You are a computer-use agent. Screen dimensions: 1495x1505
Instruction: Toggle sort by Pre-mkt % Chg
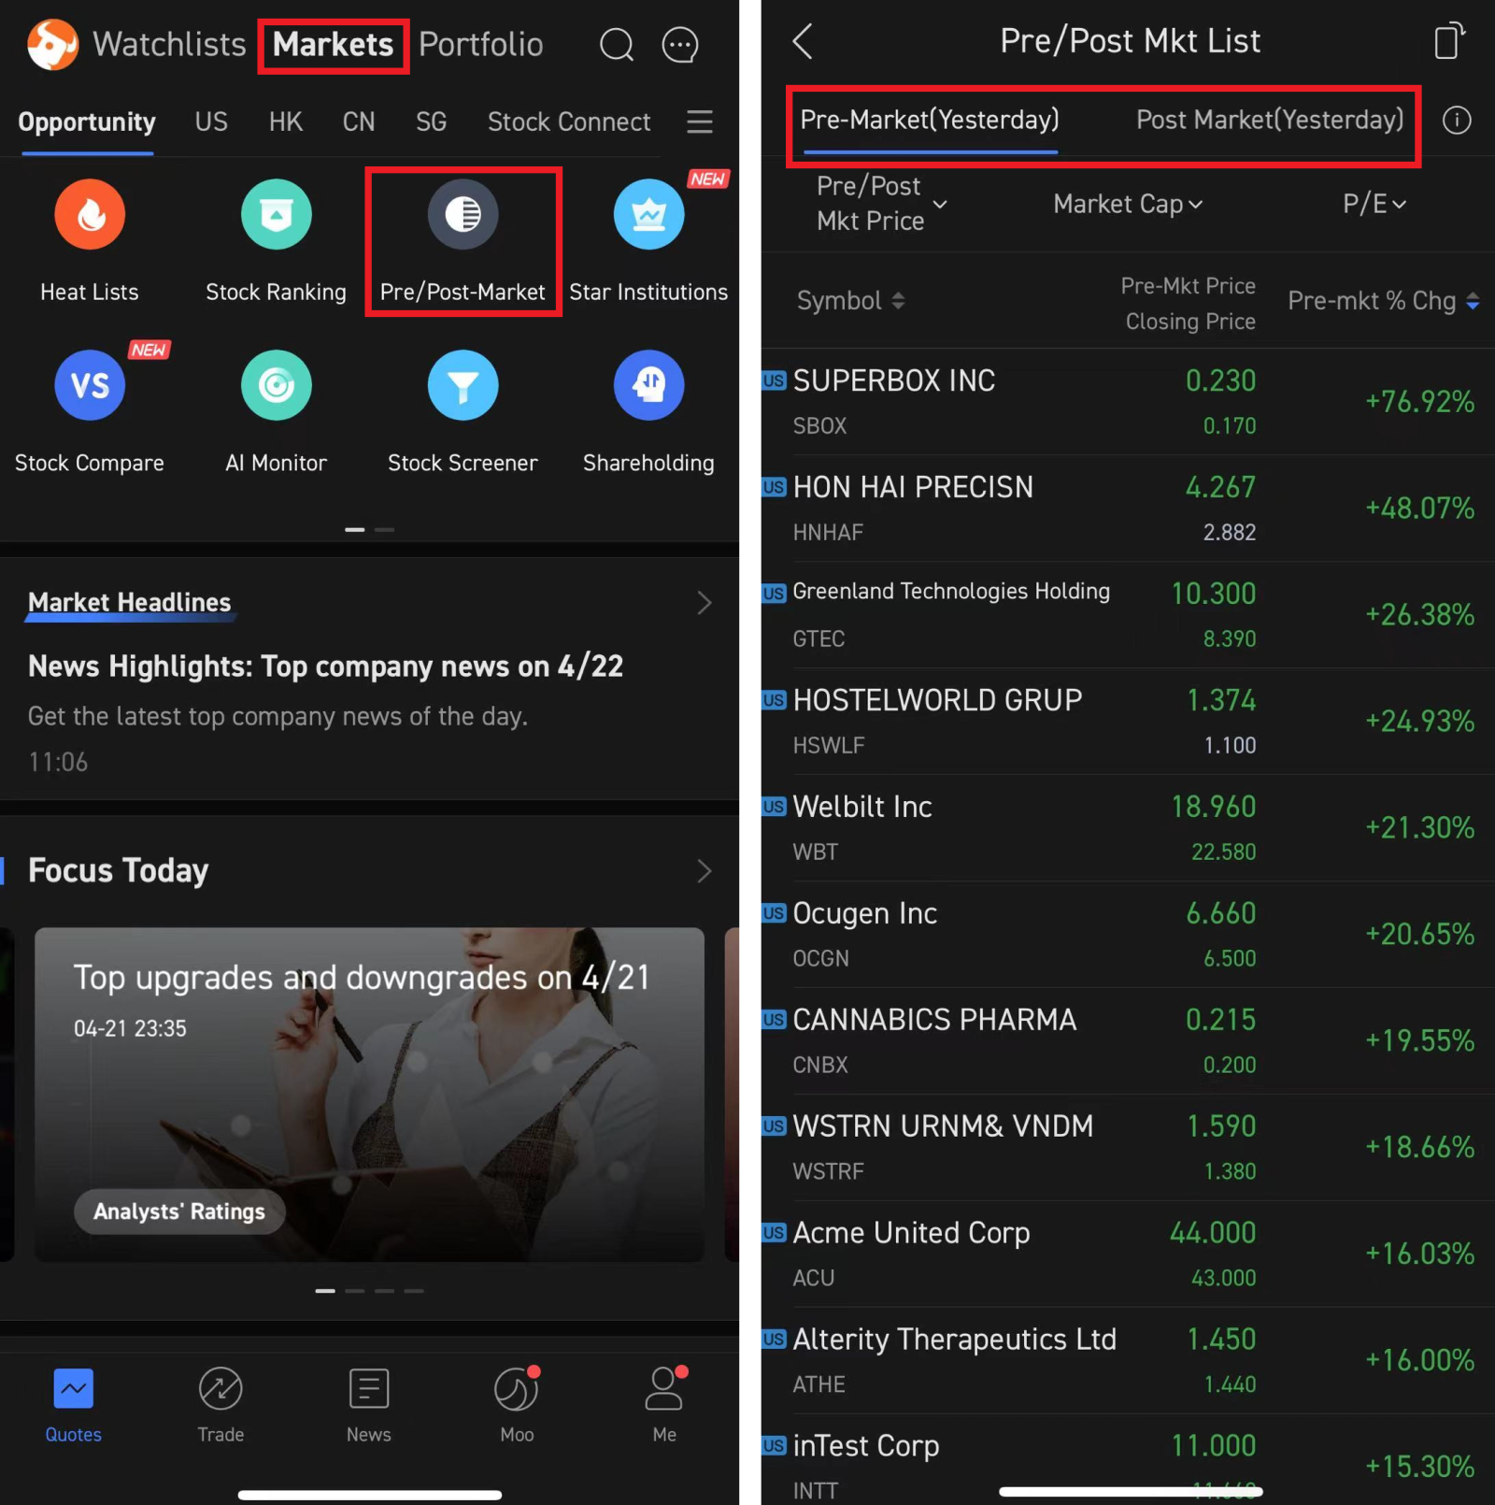1382,301
